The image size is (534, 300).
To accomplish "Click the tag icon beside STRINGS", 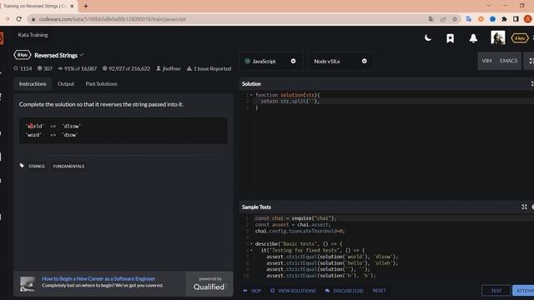I will tap(22, 166).
